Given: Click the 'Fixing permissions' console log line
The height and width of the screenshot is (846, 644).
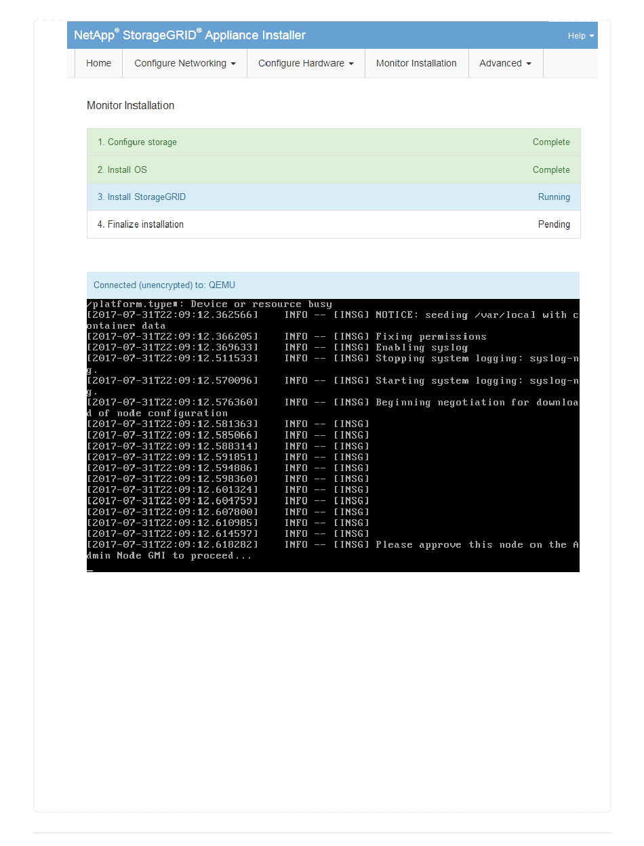Looking at the screenshot, I should click(x=287, y=336).
